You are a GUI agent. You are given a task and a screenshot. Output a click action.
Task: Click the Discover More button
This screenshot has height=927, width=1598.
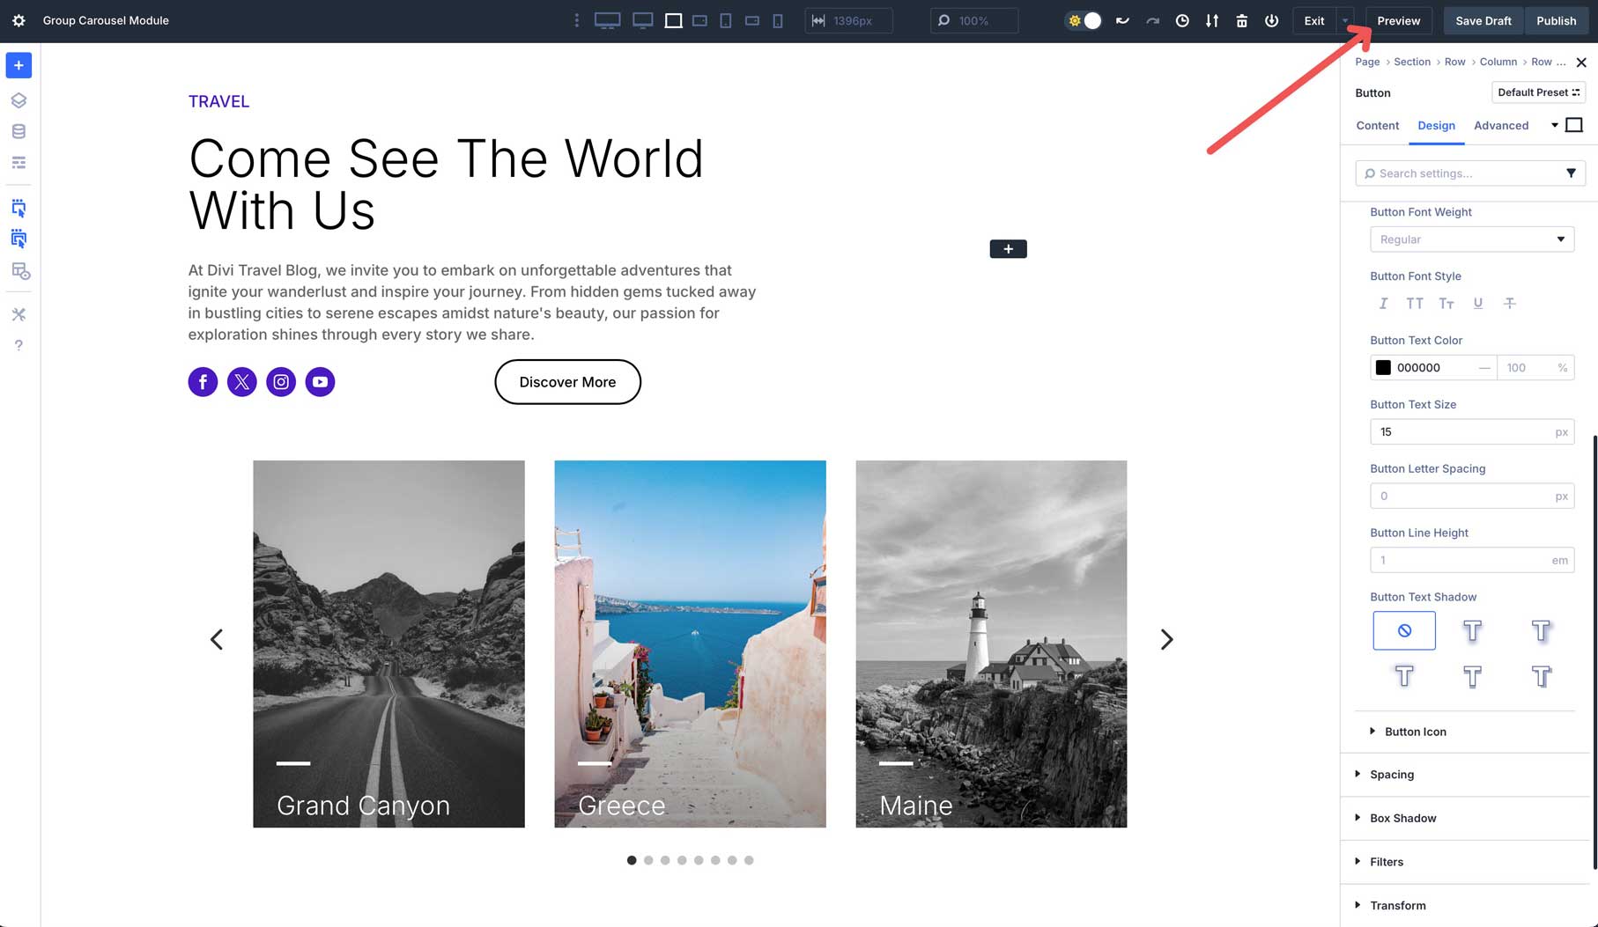pyautogui.click(x=567, y=381)
